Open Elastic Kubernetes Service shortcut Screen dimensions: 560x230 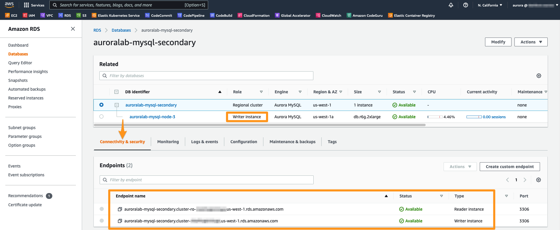[x=116, y=16]
